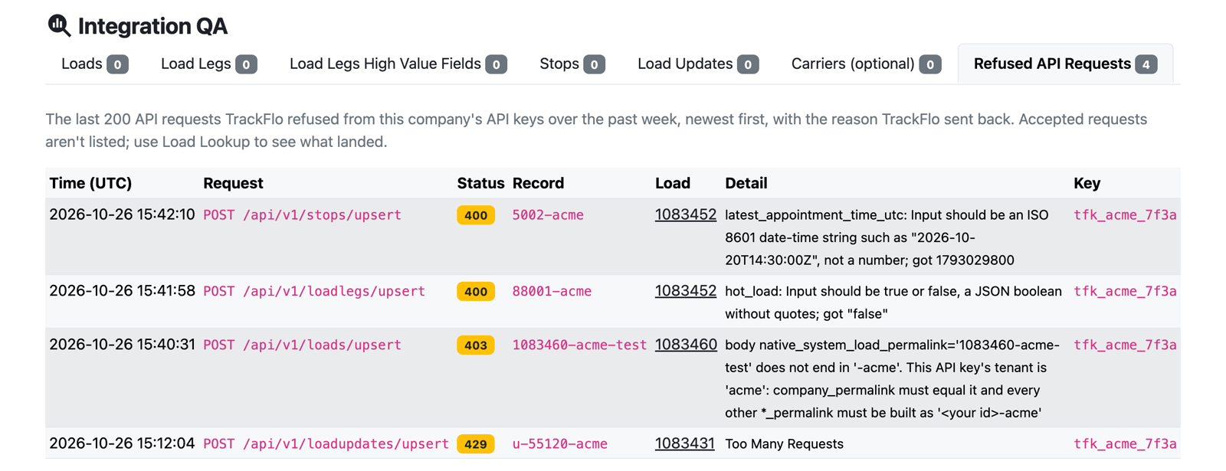
Task: Select the POST /api/v1/loads/upsert request text
Action: pos(302,345)
